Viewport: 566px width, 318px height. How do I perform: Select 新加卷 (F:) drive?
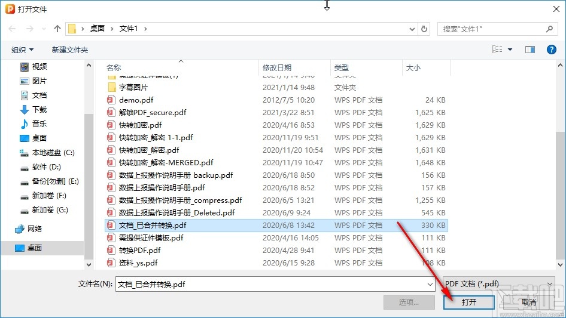(43, 196)
